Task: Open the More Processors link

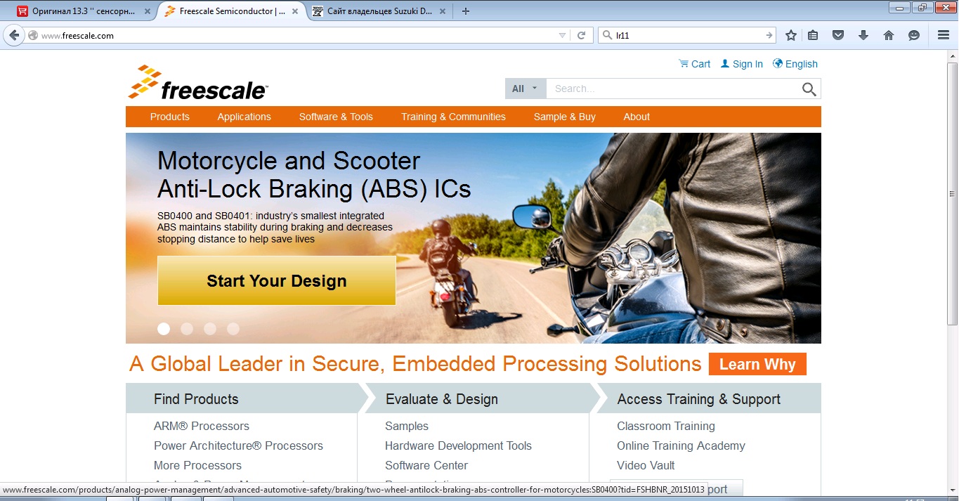Action: (x=197, y=465)
